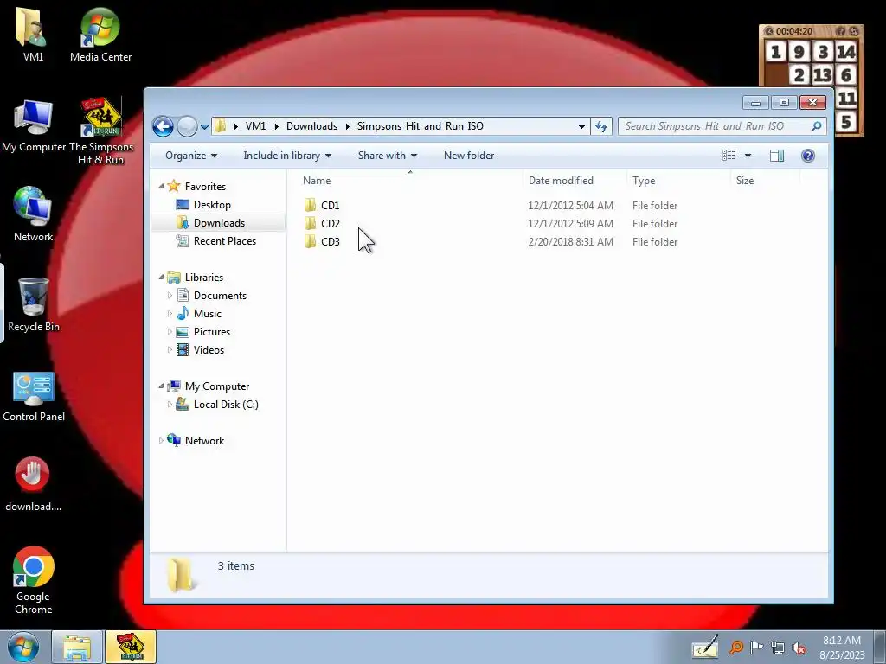886x664 pixels.
Task: Open the Windows Start orb
Action: [x=23, y=647]
